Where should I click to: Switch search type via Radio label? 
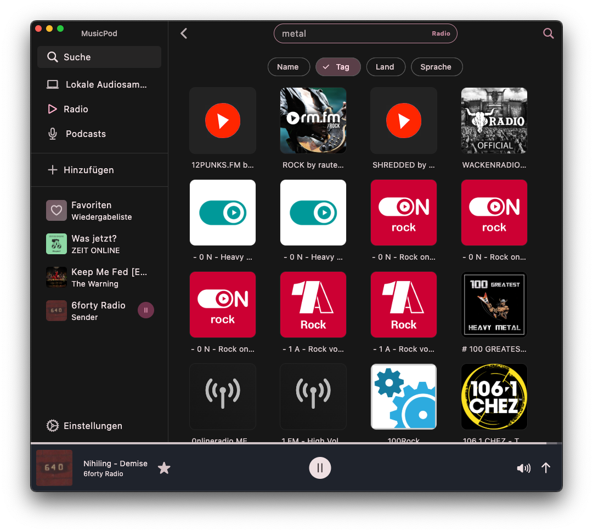pos(441,33)
